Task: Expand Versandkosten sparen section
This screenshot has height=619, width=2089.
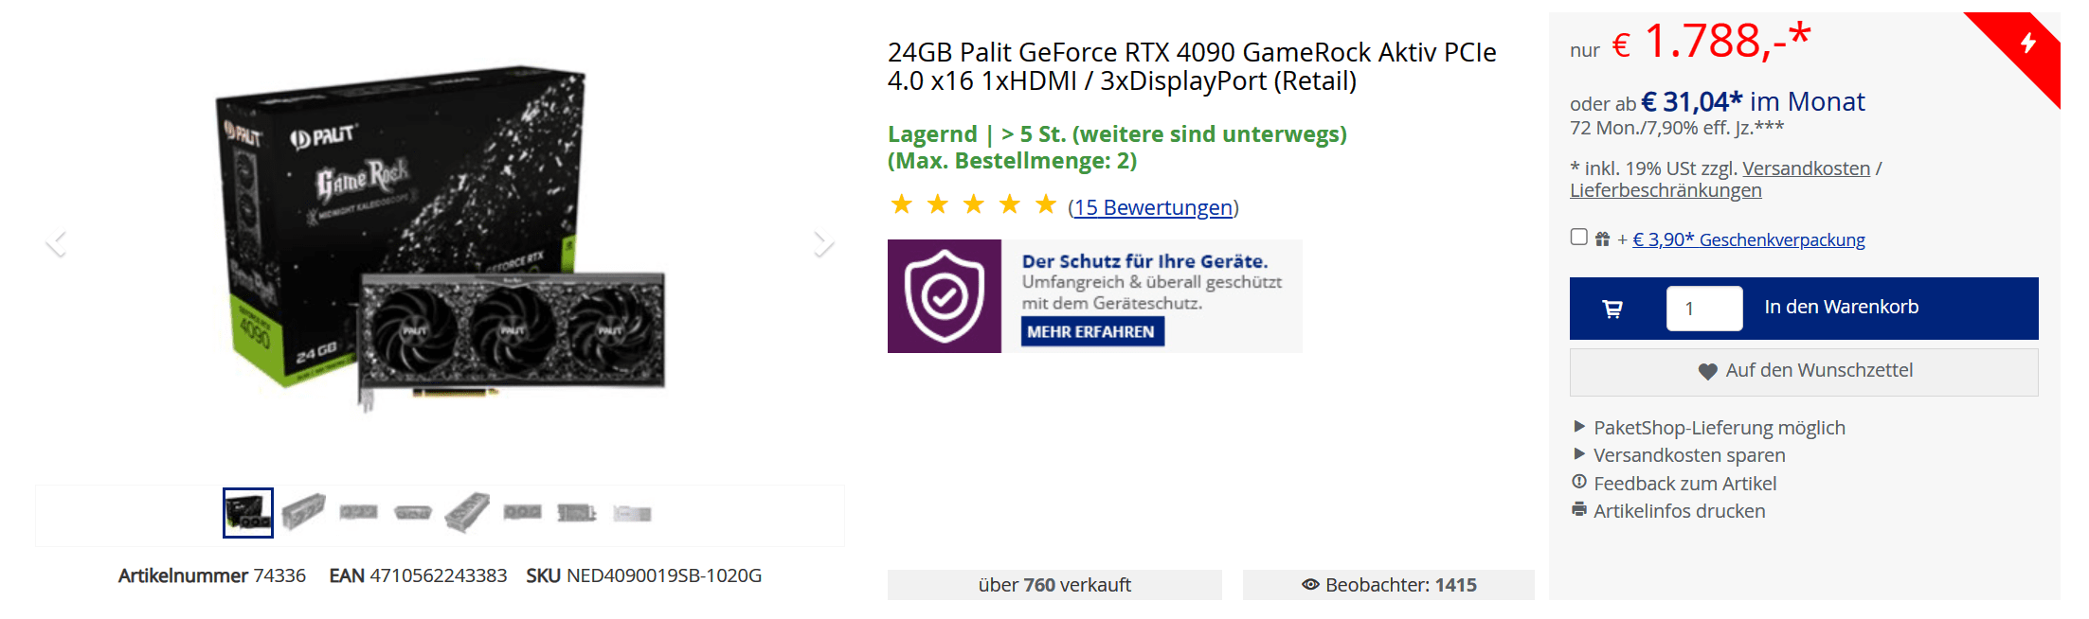Action: click(1579, 454)
